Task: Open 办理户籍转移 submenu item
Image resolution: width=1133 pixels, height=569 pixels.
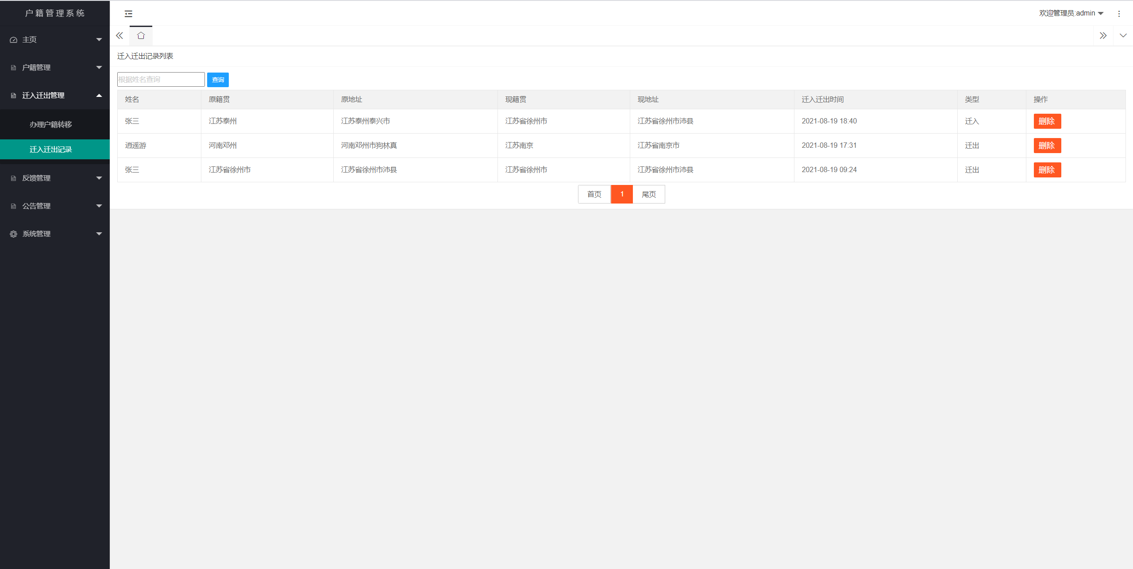Action: [51, 125]
